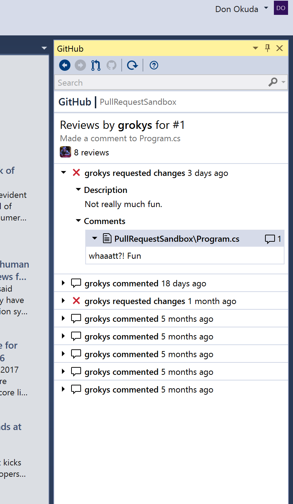Open GitHub window position dropdown
293x504 pixels.
coord(255,48)
